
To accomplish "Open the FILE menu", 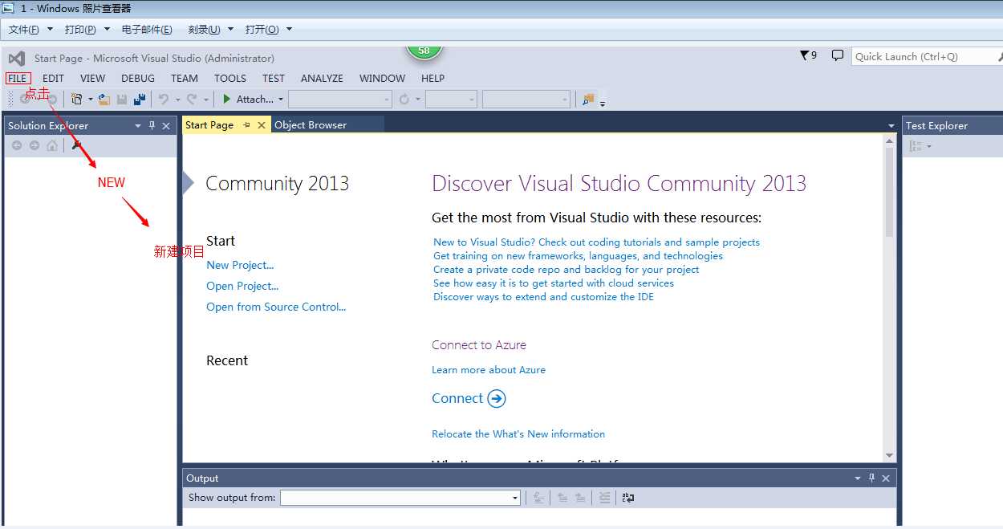I will pyautogui.click(x=18, y=78).
